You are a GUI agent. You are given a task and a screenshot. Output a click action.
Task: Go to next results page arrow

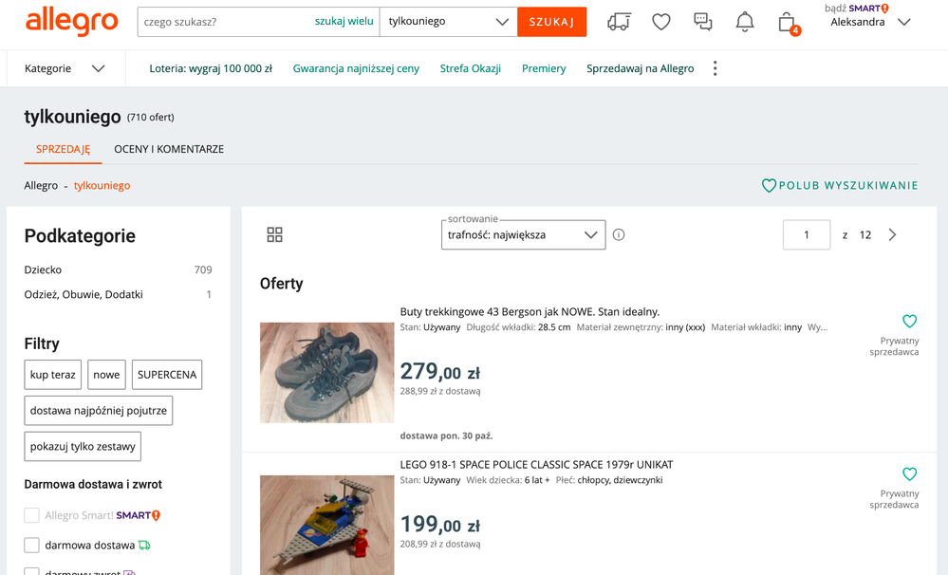(x=892, y=234)
